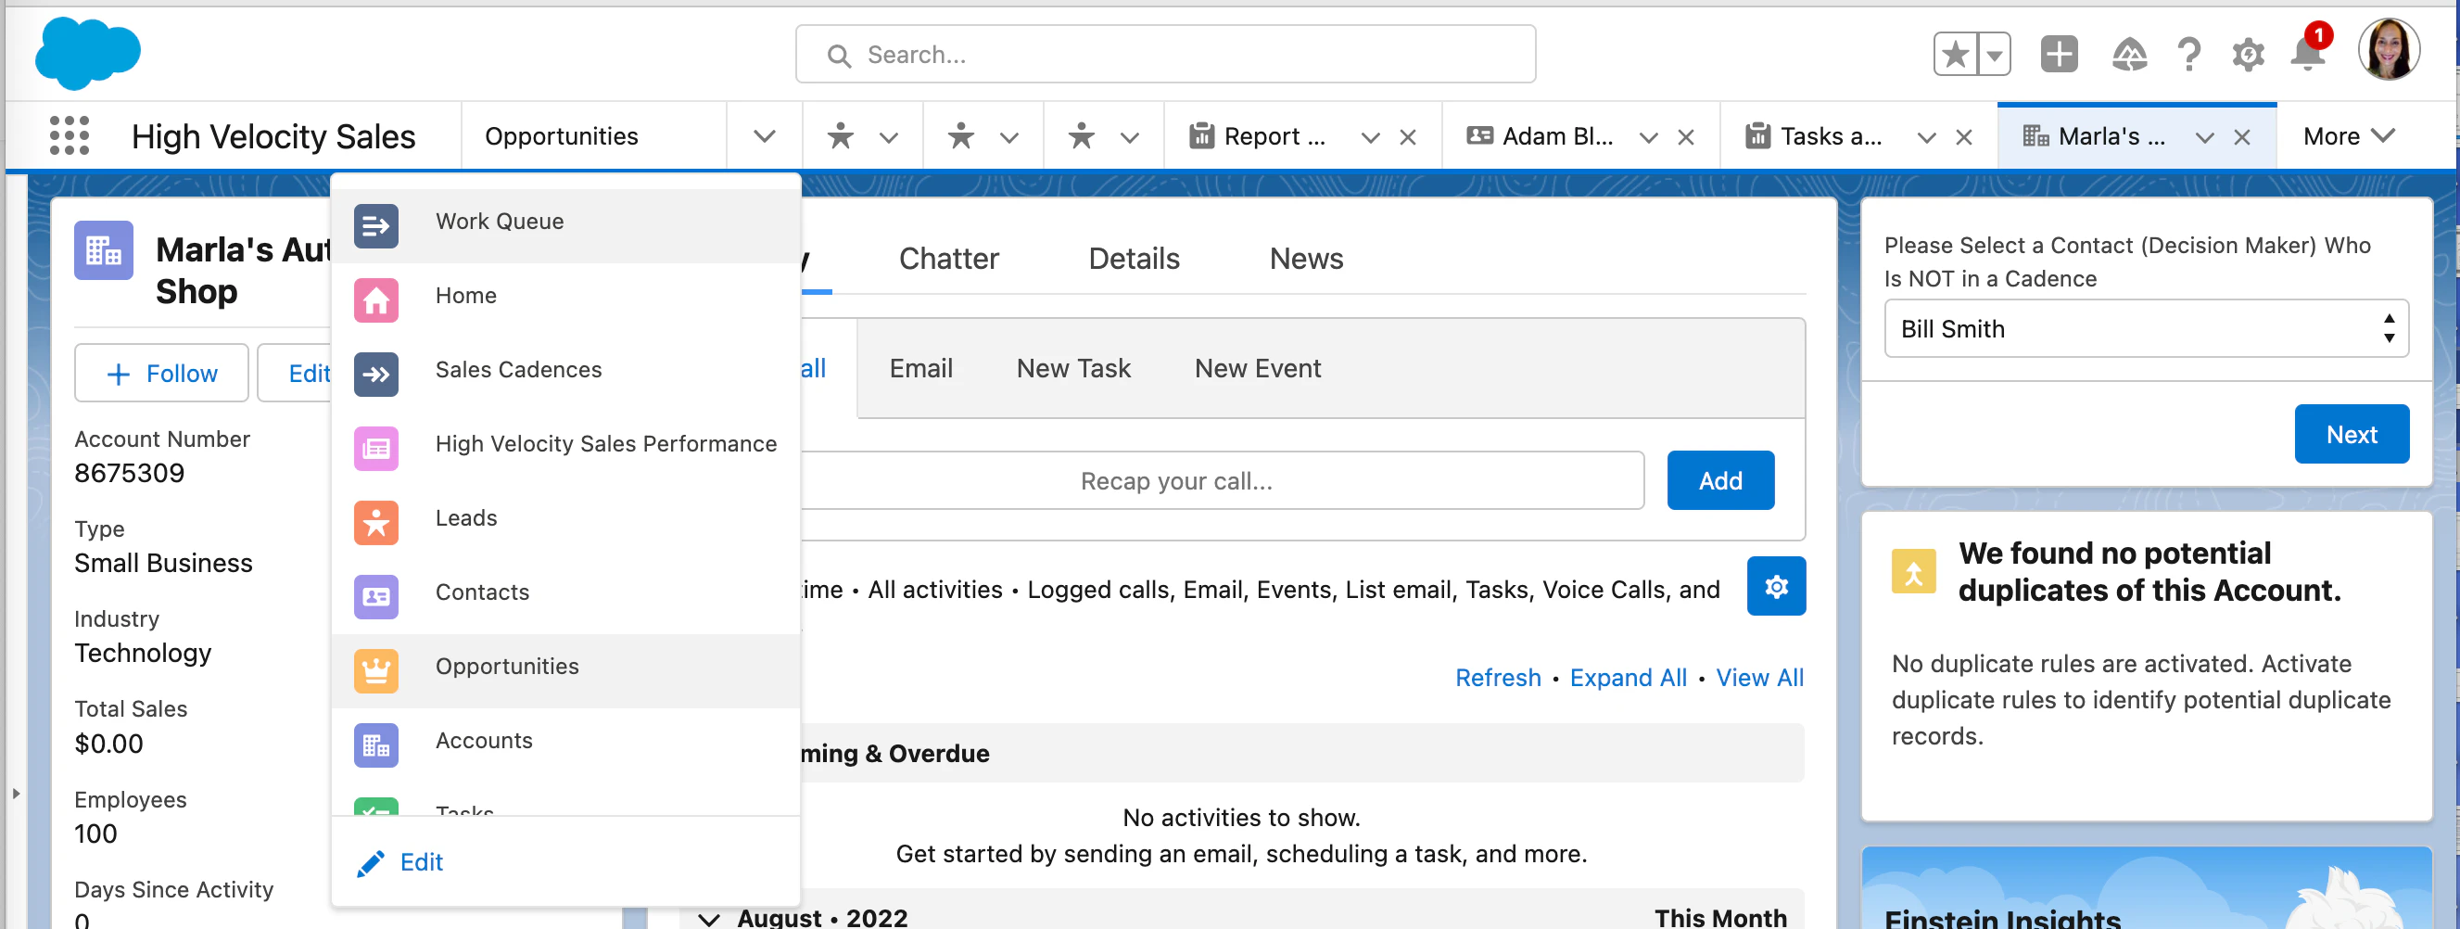This screenshot has width=2460, height=929.
Task: Click the Next button
Action: point(2352,436)
